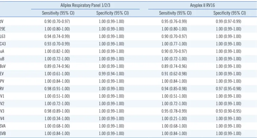Click Anyplex sensitivity 0.95 (0.76-0.99) in dV row
Image resolution: width=257 pixels, height=138 pixels.
point(174,21)
